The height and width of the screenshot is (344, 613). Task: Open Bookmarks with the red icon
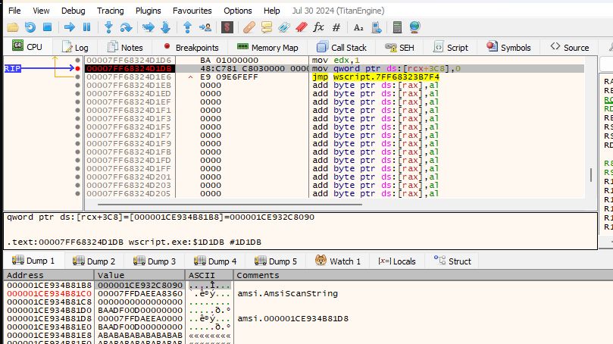point(301,27)
